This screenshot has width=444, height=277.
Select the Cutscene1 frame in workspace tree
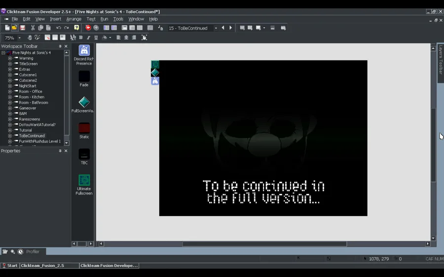28,75
